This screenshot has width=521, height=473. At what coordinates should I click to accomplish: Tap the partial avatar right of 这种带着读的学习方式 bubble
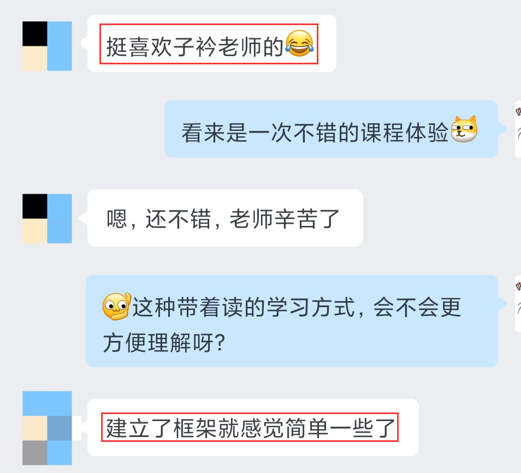(518, 304)
